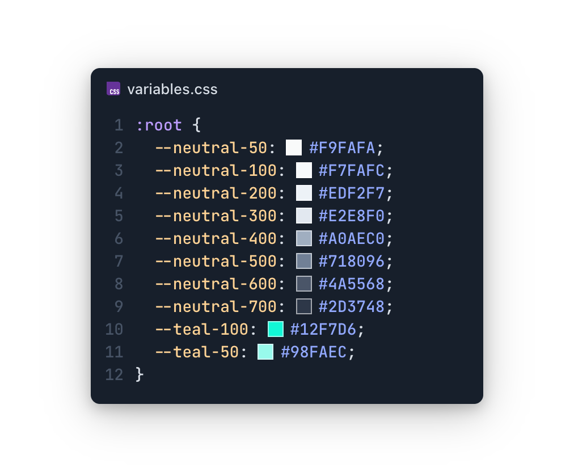The width and height of the screenshot is (574, 472).
Task: Pick the neutral-300 color swatch
Action: point(304,216)
